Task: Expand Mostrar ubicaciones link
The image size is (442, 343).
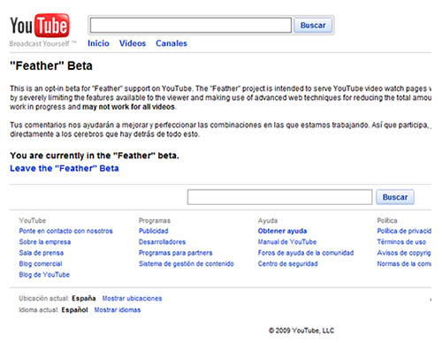Action: point(132,299)
